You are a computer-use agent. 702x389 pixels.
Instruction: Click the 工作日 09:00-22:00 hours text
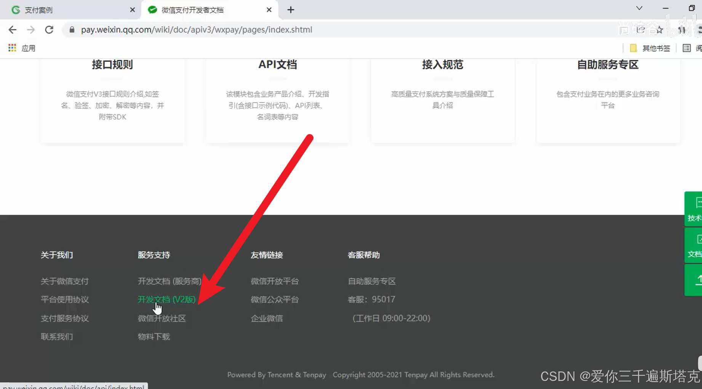(391, 318)
